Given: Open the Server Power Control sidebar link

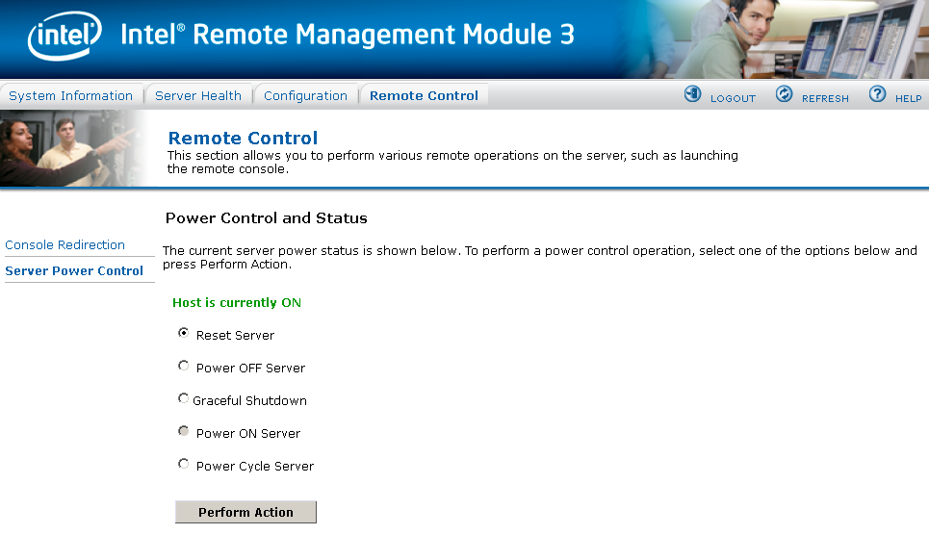Looking at the screenshot, I should 74,271.
